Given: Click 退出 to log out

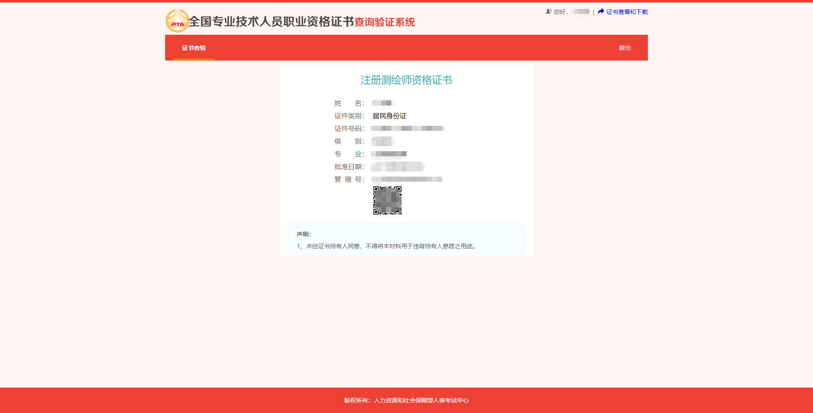Looking at the screenshot, I should point(625,48).
